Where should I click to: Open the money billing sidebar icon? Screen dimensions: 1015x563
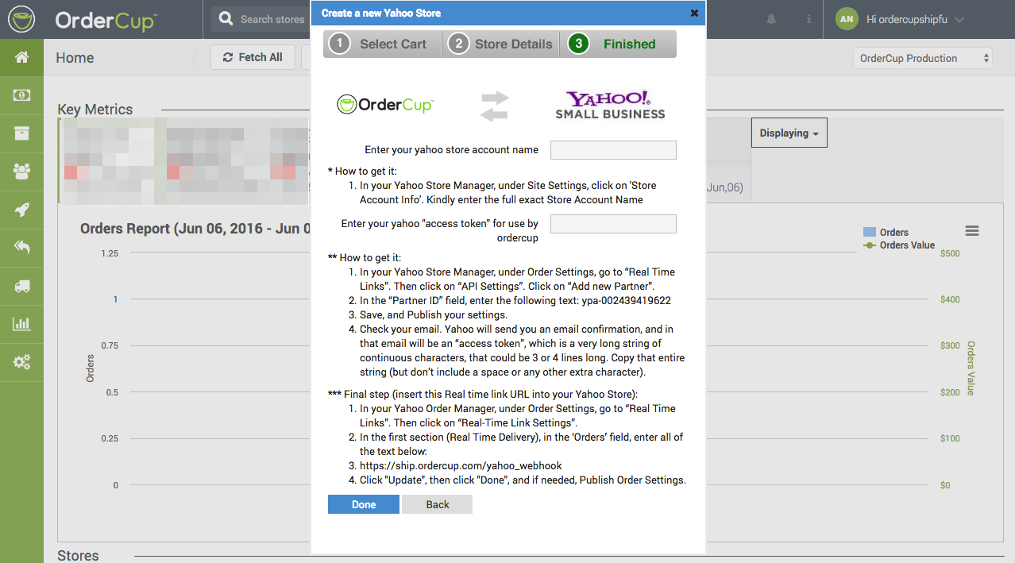click(21, 95)
